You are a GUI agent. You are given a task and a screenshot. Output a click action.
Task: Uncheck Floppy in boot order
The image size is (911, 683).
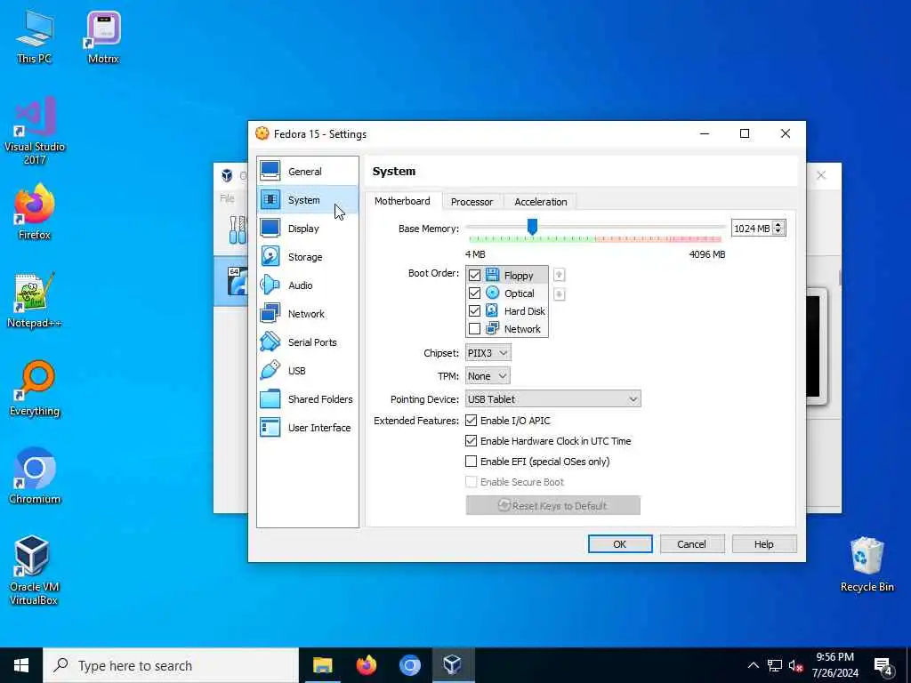[x=474, y=276]
